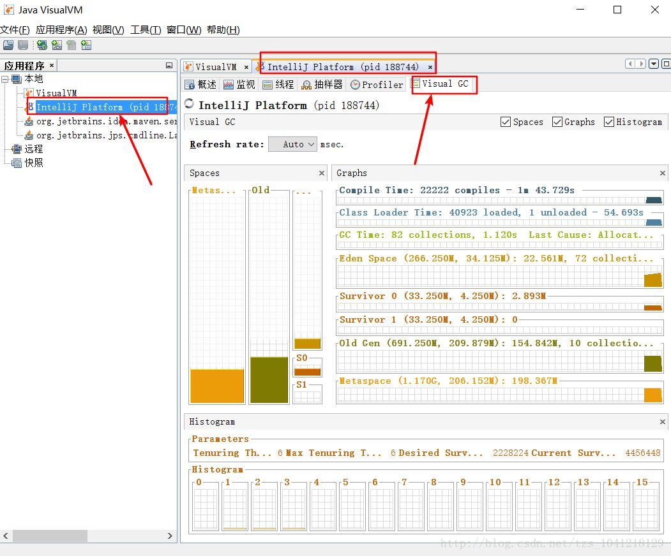This screenshot has width=671, height=556.
Task: Open the 窗口(W) menu
Action: pyautogui.click(x=184, y=30)
